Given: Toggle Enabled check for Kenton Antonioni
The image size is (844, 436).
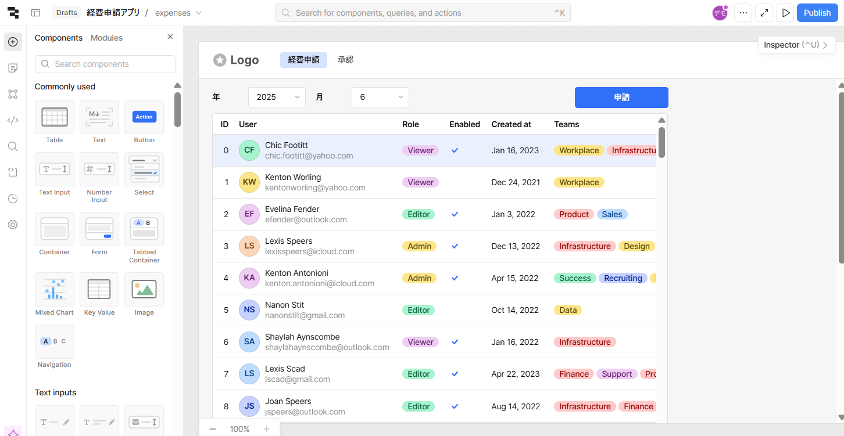Looking at the screenshot, I should pos(455,278).
